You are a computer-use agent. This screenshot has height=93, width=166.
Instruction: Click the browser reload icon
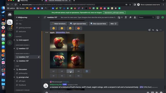point(16,5)
